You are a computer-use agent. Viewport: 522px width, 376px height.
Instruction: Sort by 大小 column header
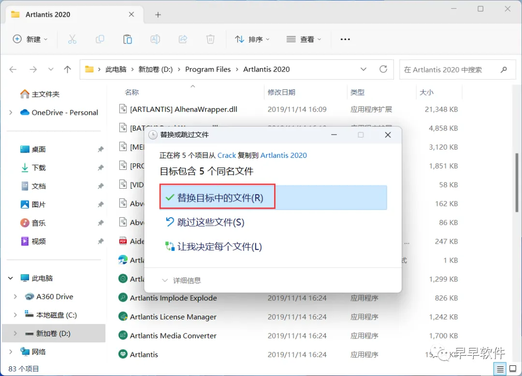tap(426, 92)
